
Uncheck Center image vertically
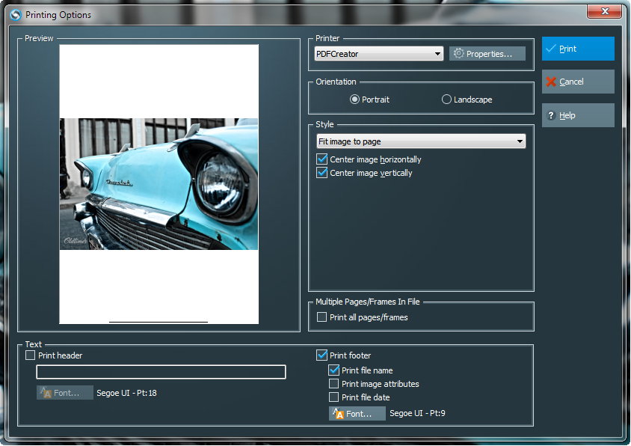tap(322, 173)
